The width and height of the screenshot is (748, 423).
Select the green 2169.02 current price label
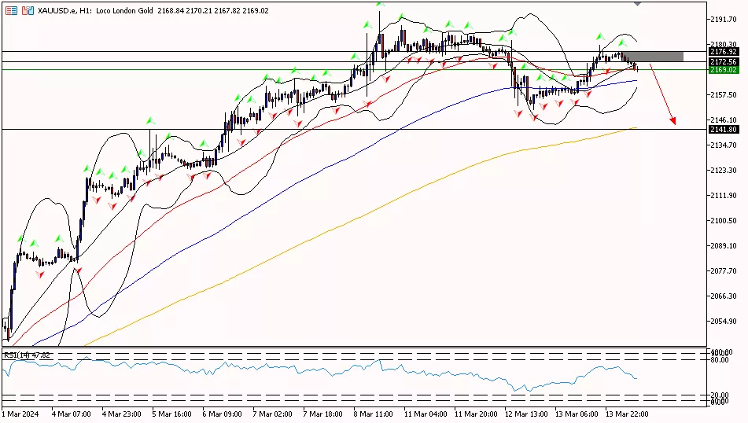click(x=722, y=70)
